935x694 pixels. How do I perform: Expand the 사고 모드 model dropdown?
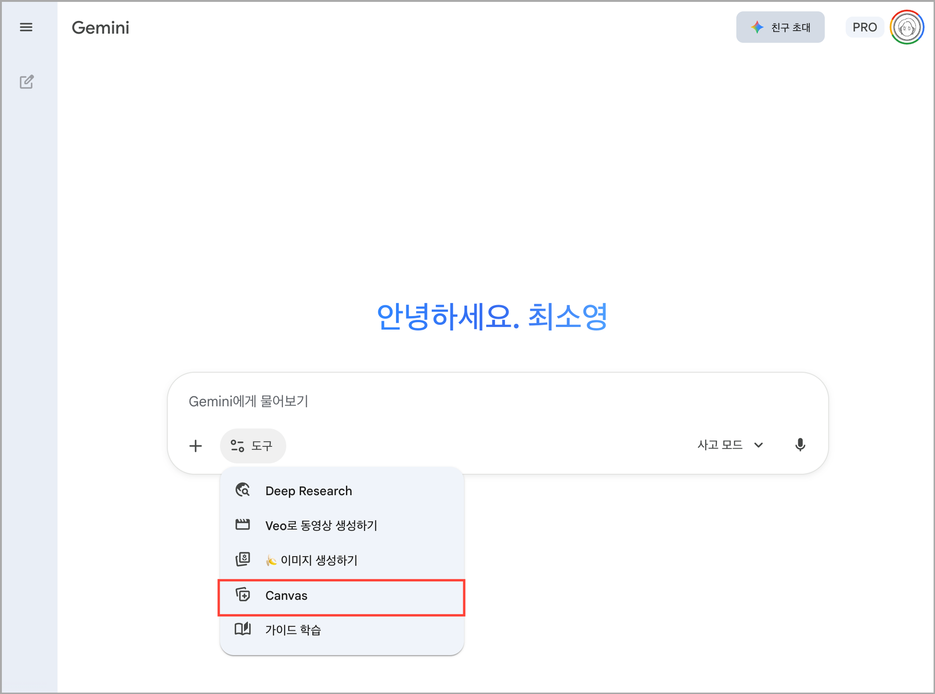pyautogui.click(x=730, y=445)
